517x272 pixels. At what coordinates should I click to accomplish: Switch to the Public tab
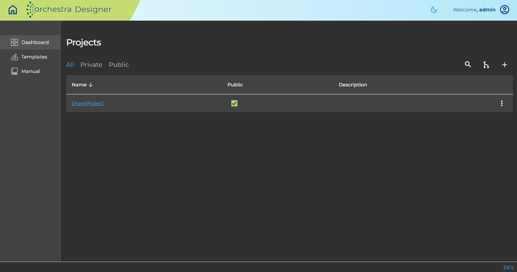coord(119,65)
